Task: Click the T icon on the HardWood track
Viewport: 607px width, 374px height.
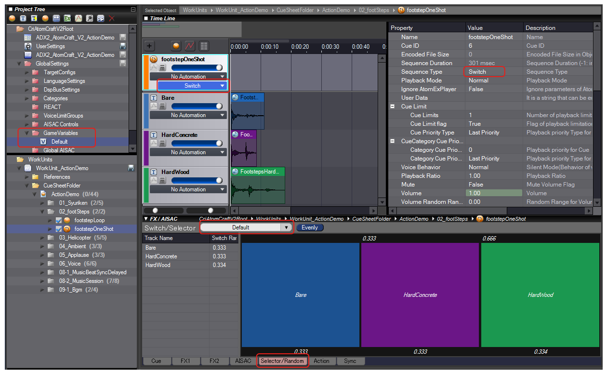Action: coord(154,172)
